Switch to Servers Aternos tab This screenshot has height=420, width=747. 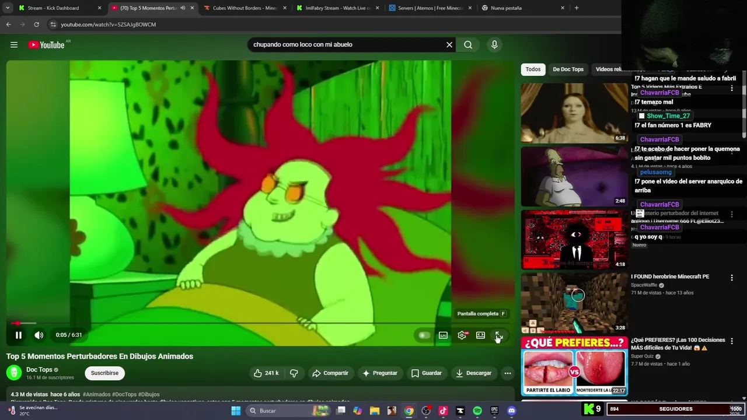430,8
